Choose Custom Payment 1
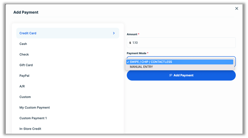This screenshot has height=138, width=248. click(x=33, y=118)
